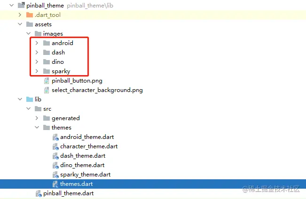
Task: Click the sparky_theme.dart file icon
Action: pyautogui.click(x=55, y=175)
